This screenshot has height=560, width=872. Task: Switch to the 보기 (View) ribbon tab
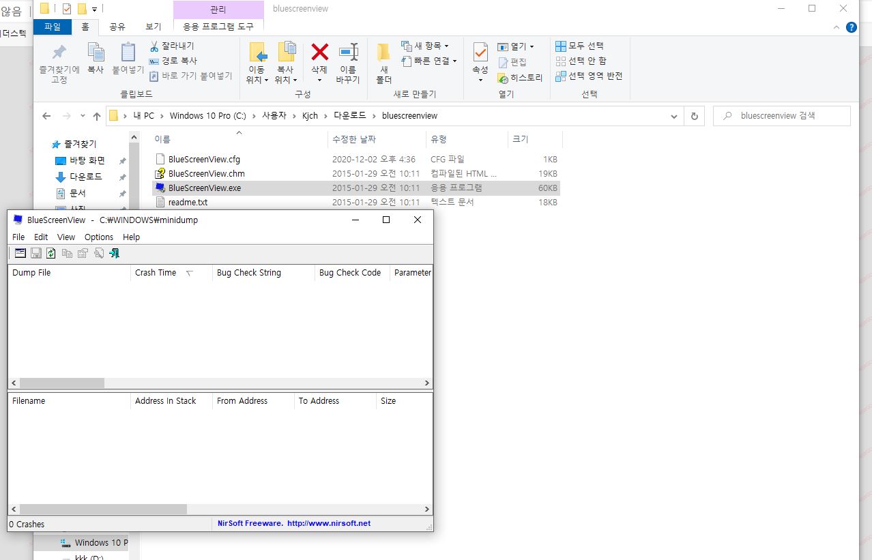(153, 27)
